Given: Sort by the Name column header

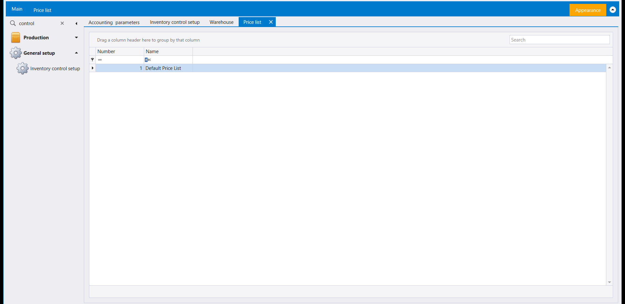Looking at the screenshot, I should [x=168, y=52].
